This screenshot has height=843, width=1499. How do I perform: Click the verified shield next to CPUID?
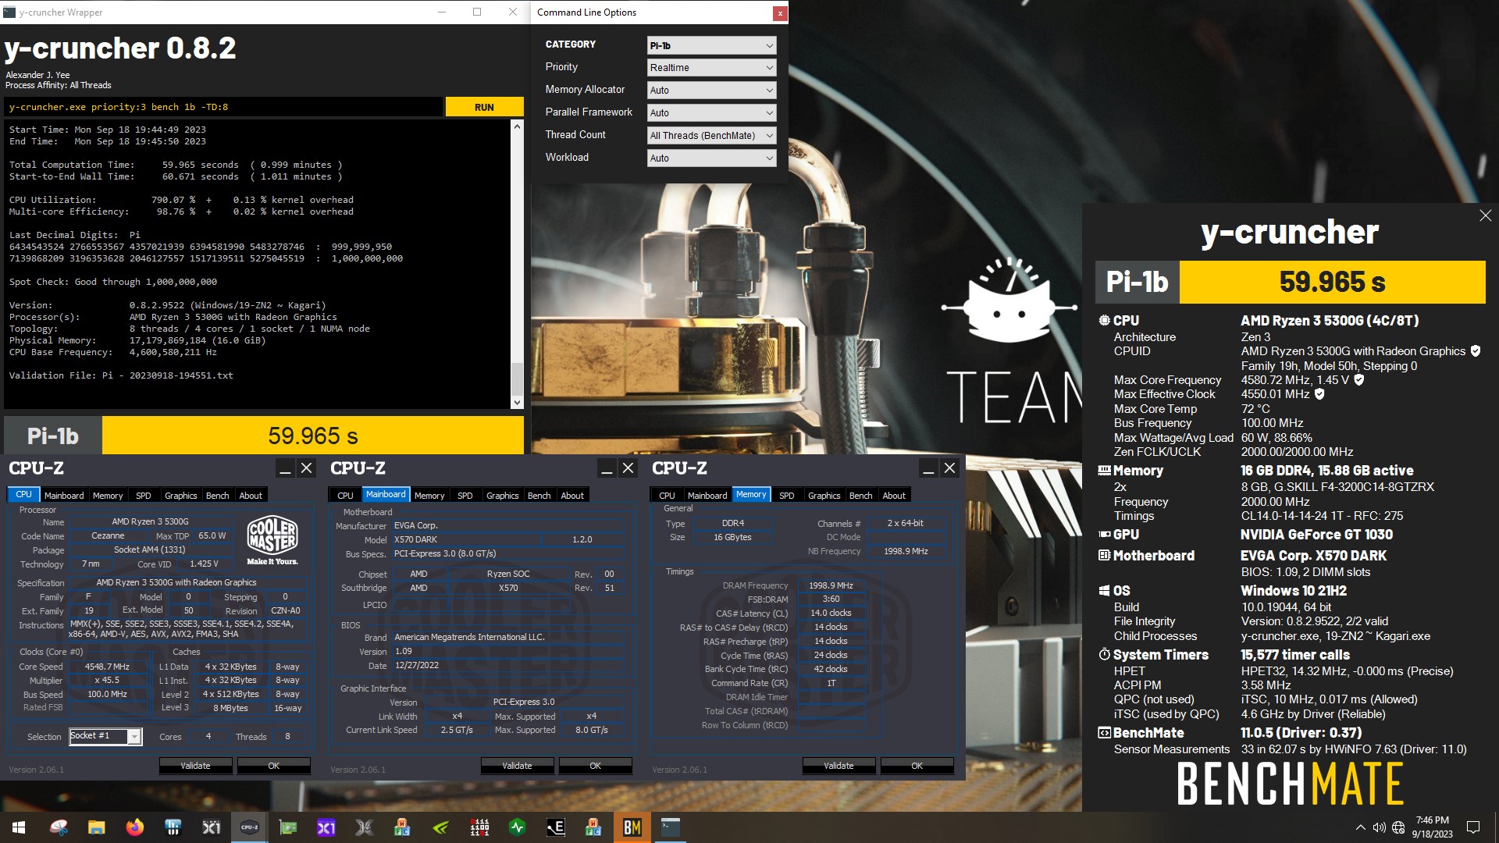coord(1475,351)
